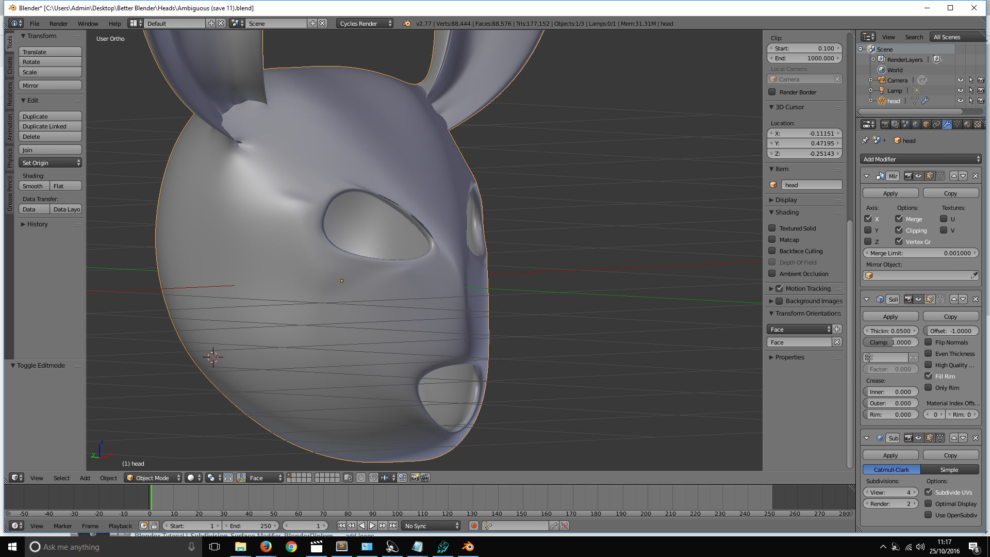Move the Subsurf modifier down
The height and width of the screenshot is (557, 990).
pos(963,438)
